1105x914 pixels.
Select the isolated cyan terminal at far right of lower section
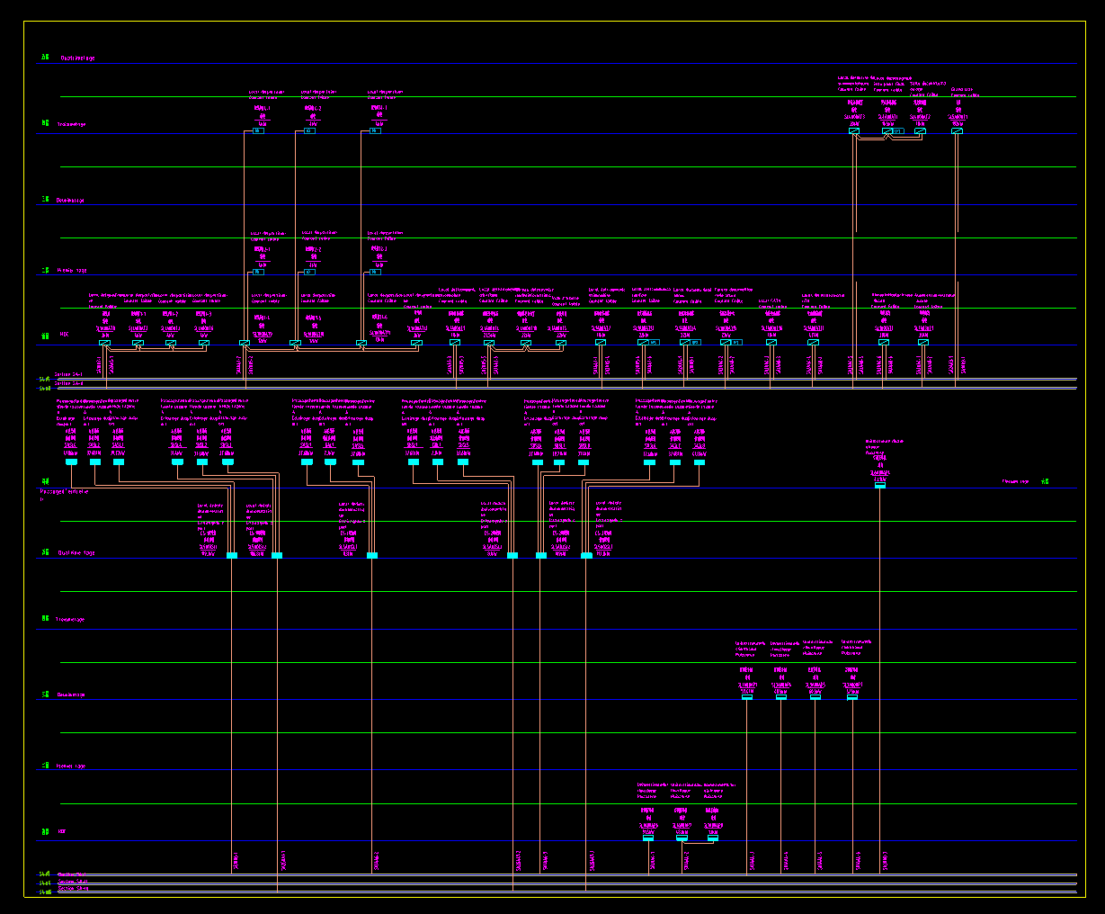tap(879, 485)
